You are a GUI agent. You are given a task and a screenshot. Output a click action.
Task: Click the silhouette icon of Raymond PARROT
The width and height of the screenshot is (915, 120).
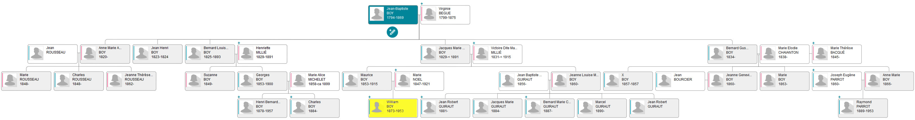(x=847, y=108)
